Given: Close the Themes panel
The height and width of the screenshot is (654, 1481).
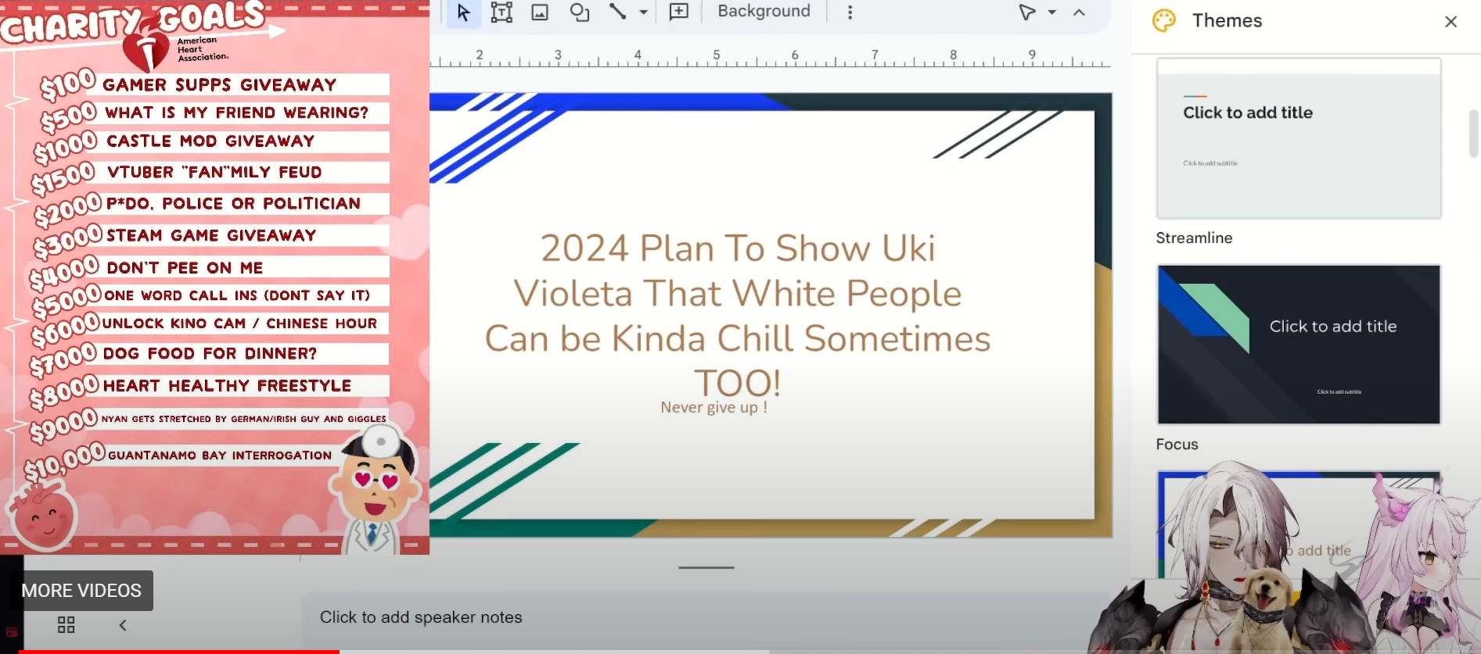Looking at the screenshot, I should point(1450,22).
